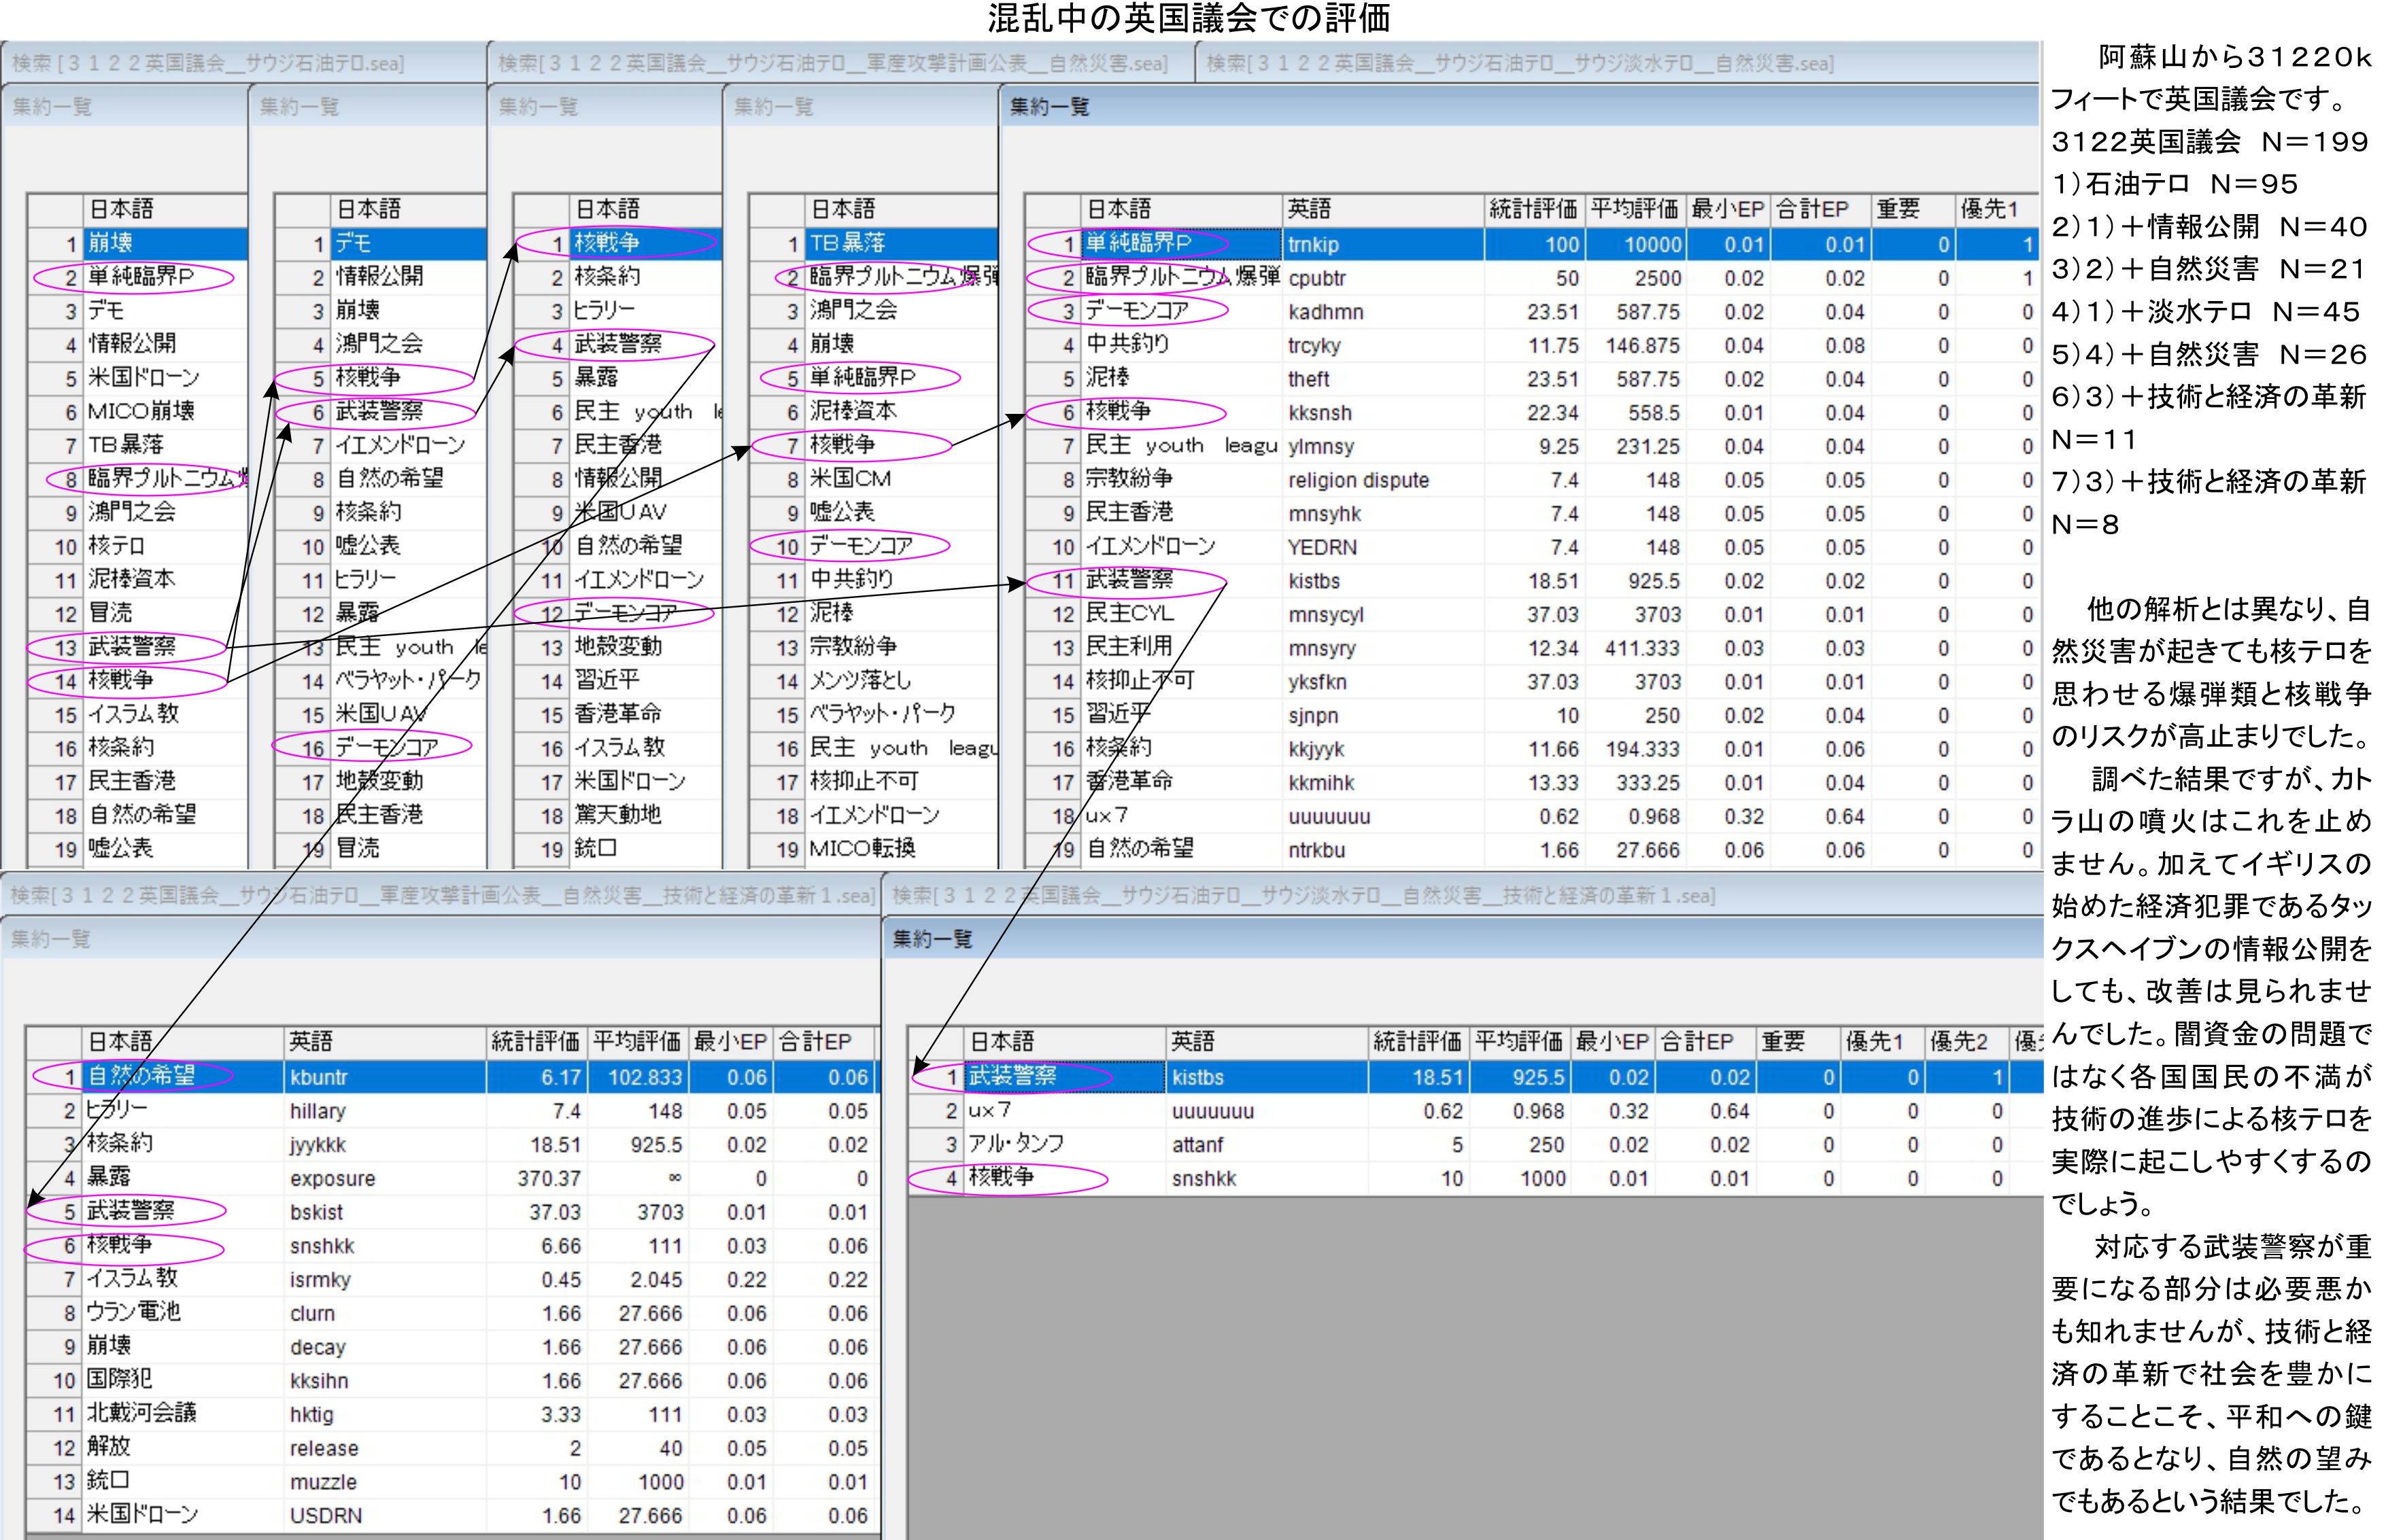Click the USDRN row at the table bottom
2386x1540 pixels.
coord(325,1515)
